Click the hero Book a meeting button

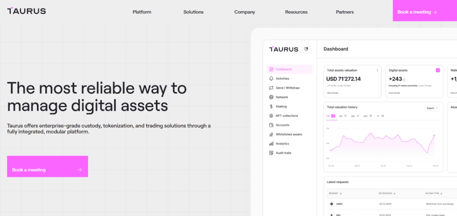click(x=47, y=167)
